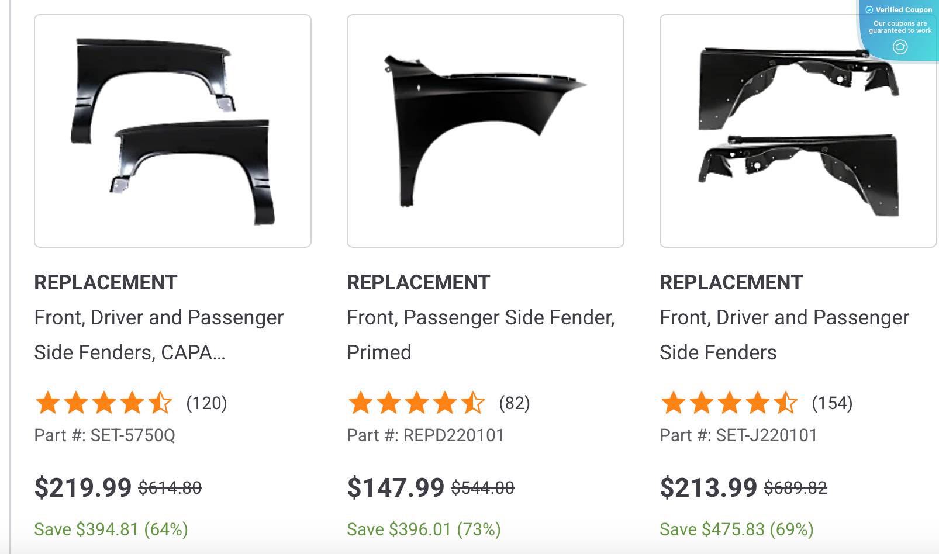
Task: Select the half star on the primed fender rating
Action: [473, 402]
